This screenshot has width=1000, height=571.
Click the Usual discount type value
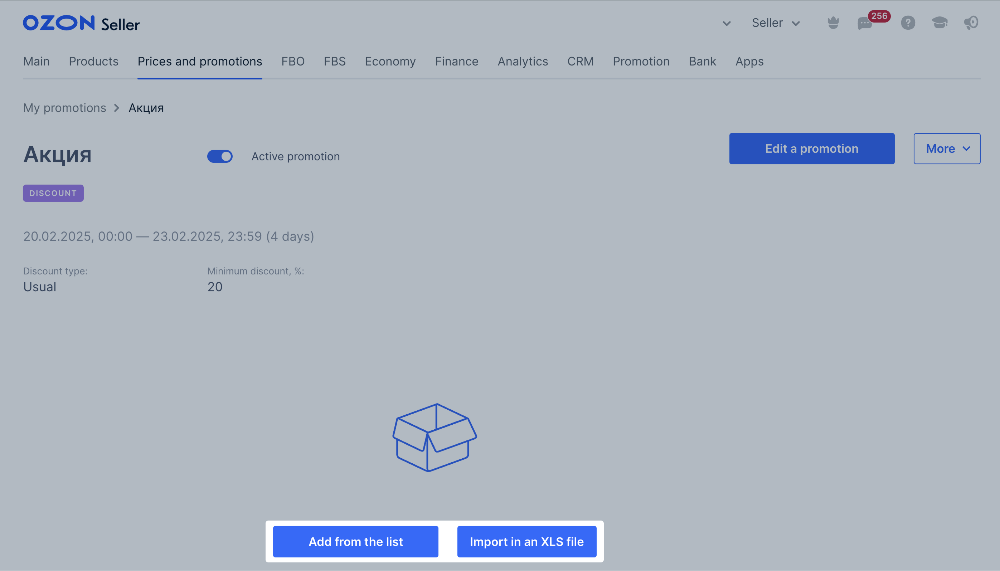click(x=40, y=287)
